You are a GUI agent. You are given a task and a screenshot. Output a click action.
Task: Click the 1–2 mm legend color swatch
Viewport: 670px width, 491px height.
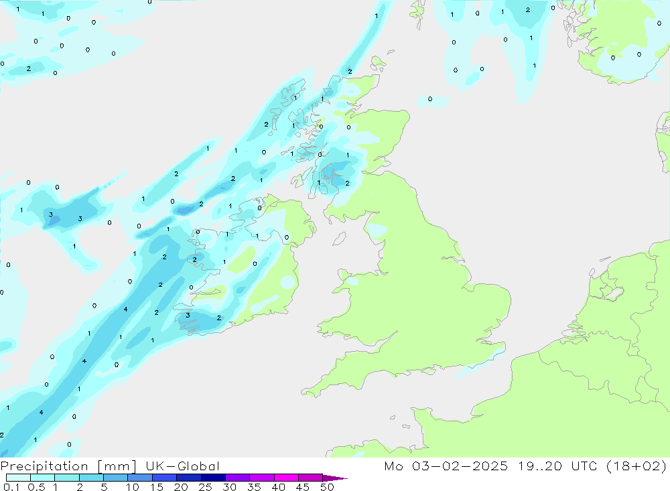(x=67, y=478)
